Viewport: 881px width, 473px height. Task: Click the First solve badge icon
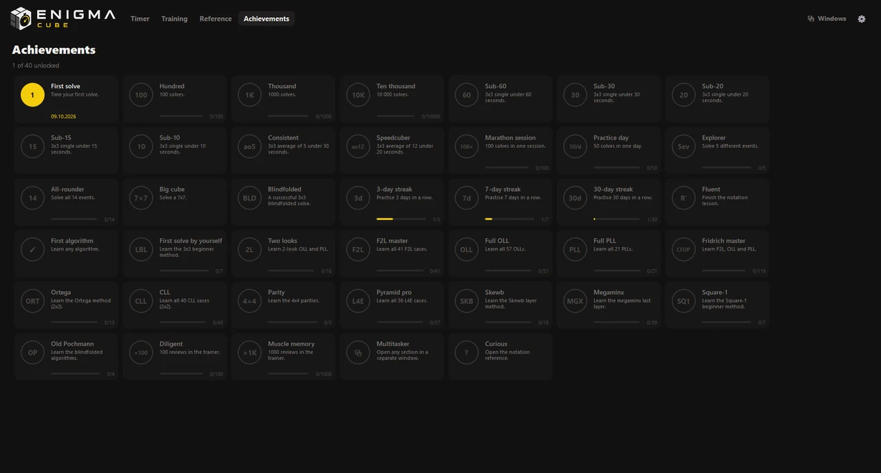click(32, 95)
